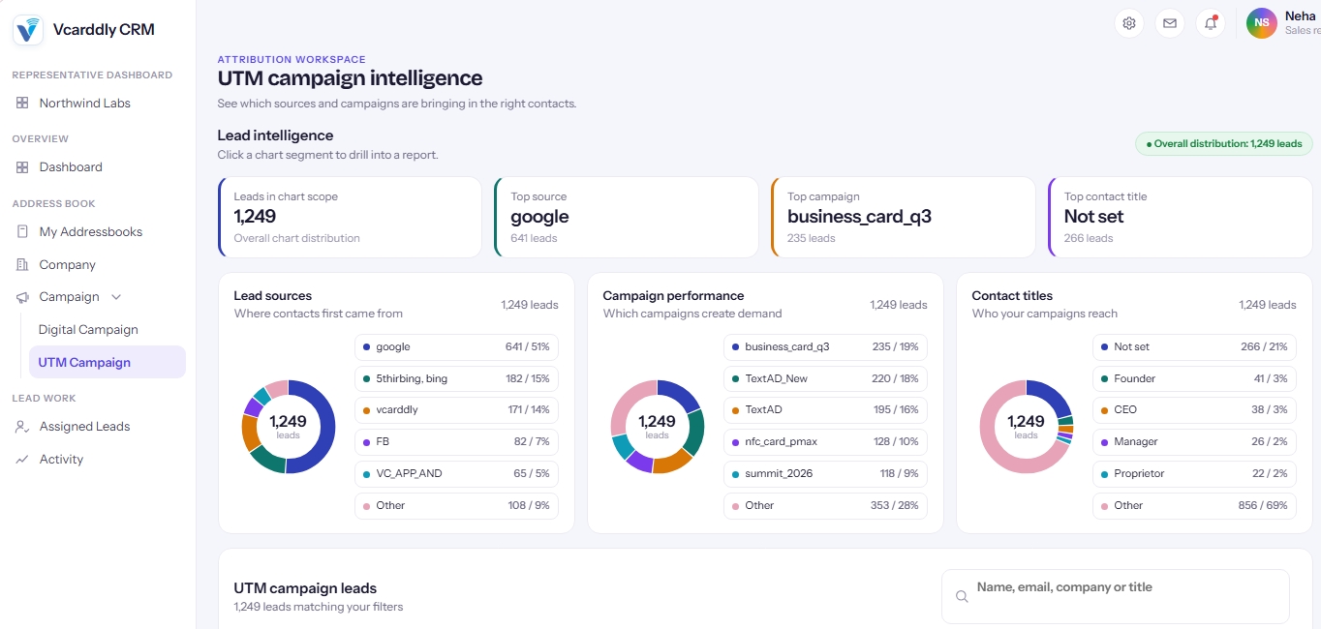Open notifications bell icon
The height and width of the screenshot is (629, 1321).
coord(1211,23)
